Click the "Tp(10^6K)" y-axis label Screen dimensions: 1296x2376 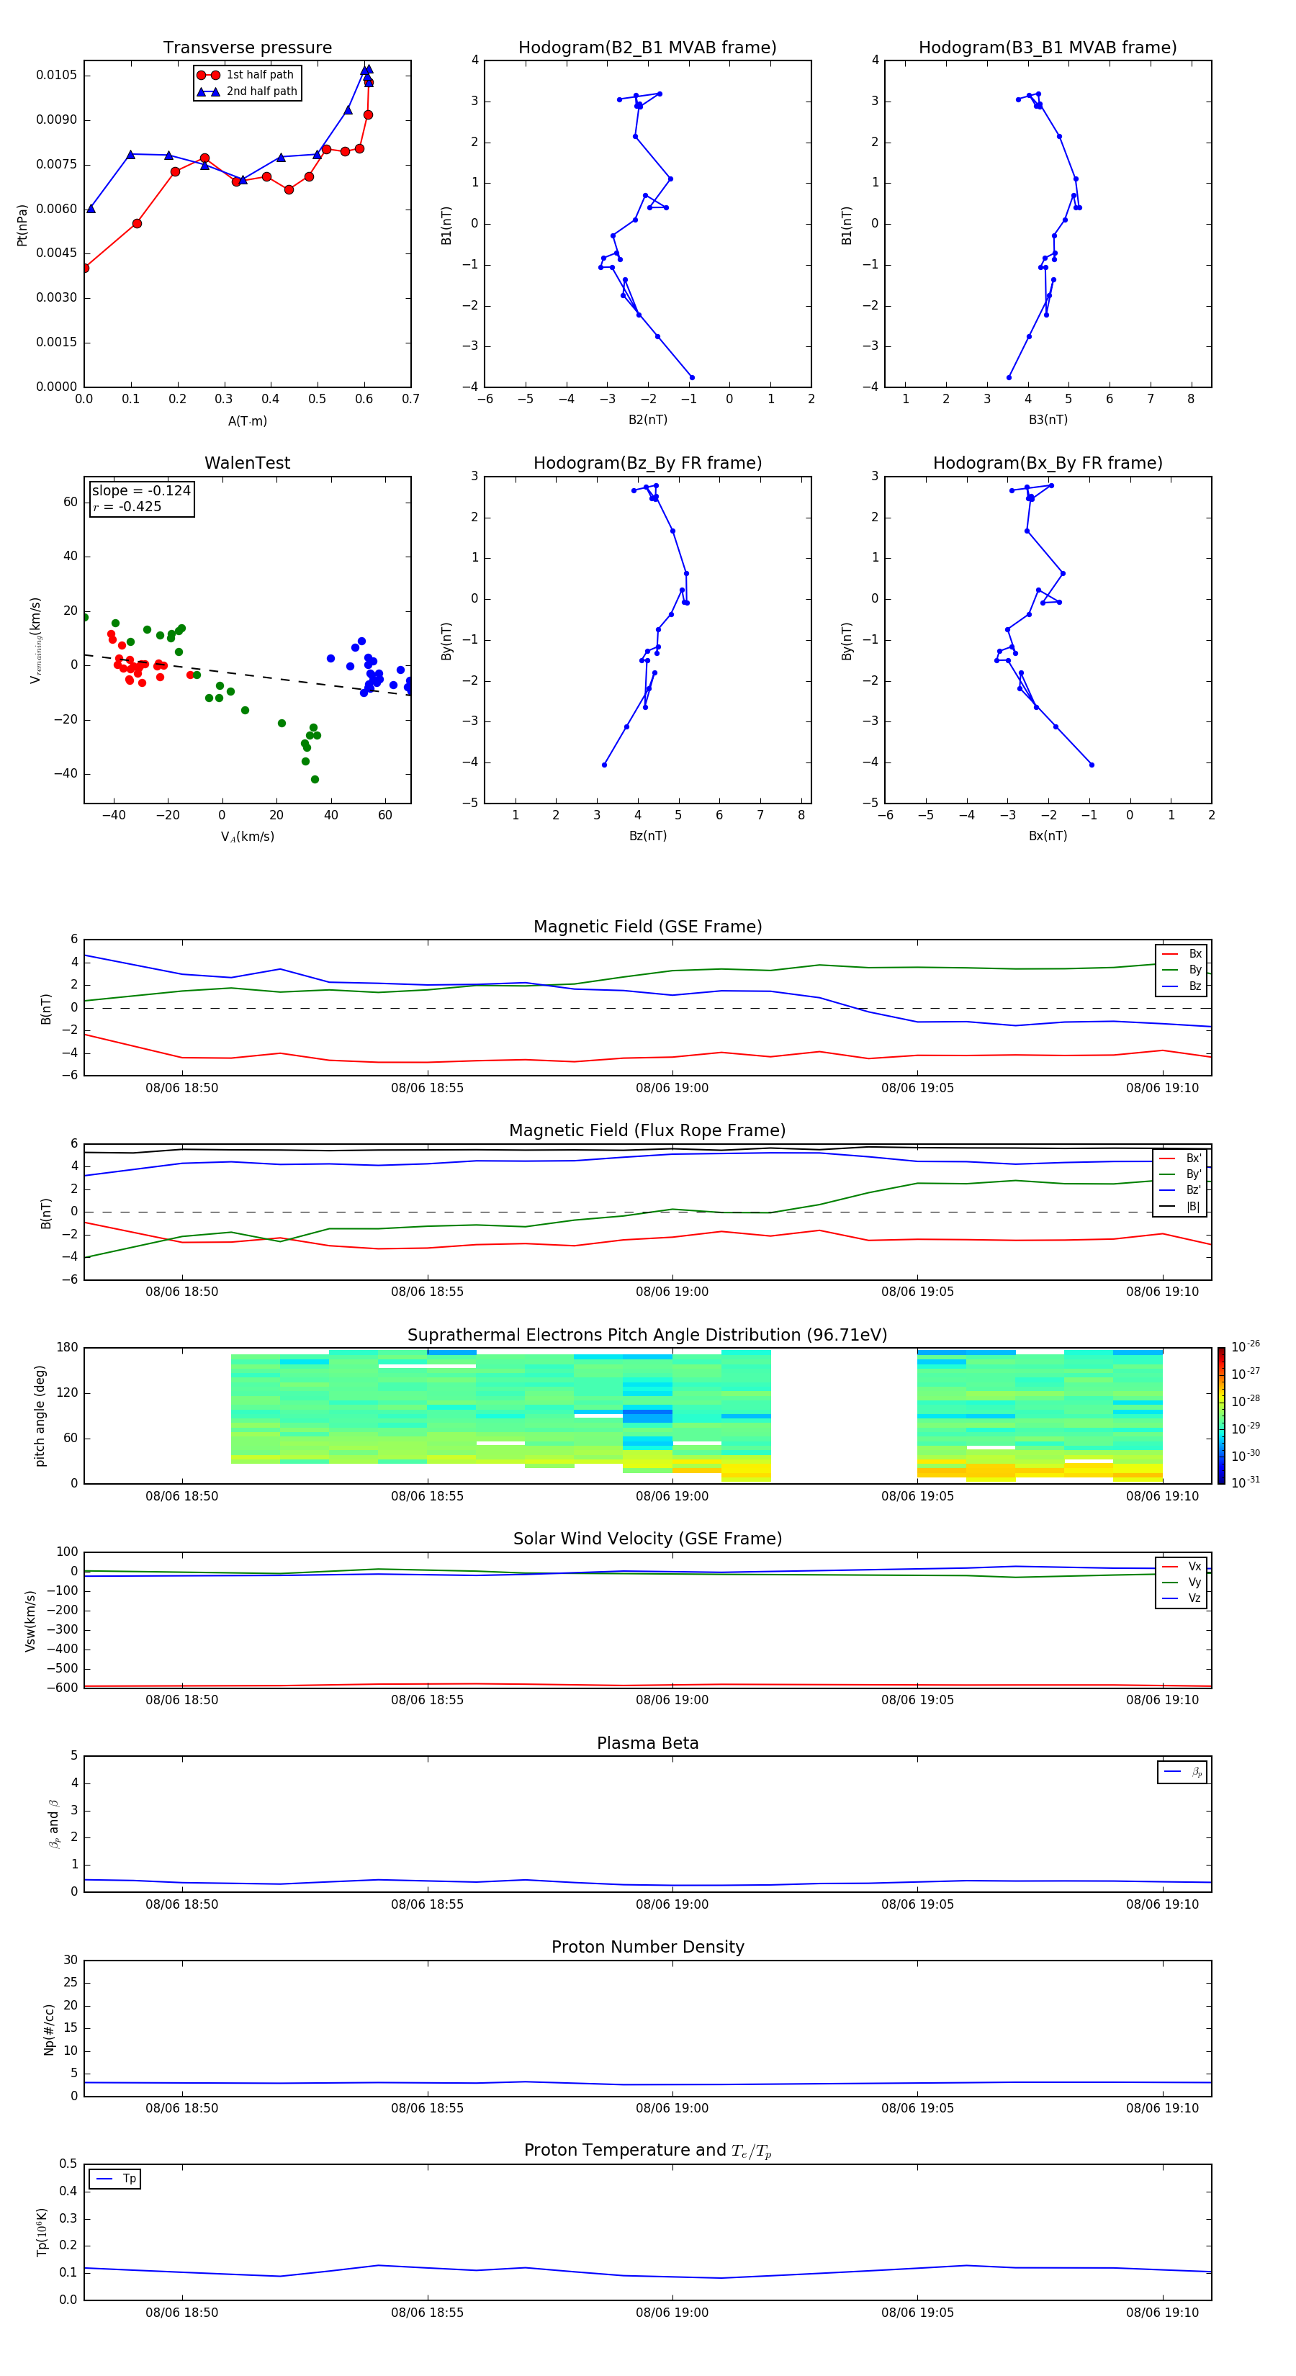[x=42, y=2232]
